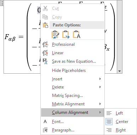137x135 pixels.
Task: Click the Linear equation format icon
Action: pyautogui.click(x=45, y=53)
